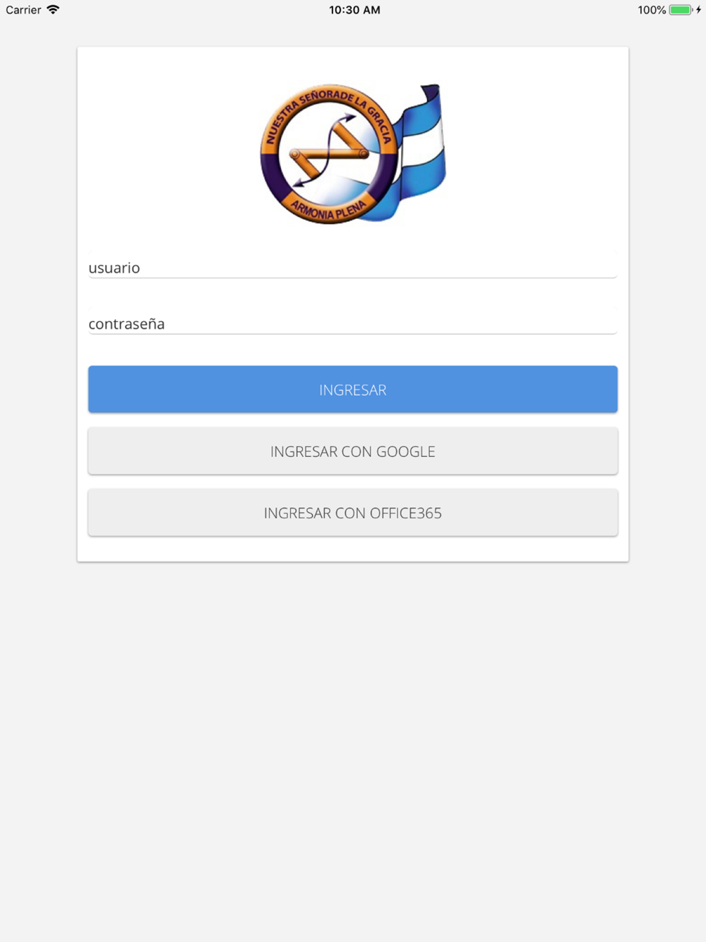Tap the compass arrows in logo center

click(x=330, y=152)
